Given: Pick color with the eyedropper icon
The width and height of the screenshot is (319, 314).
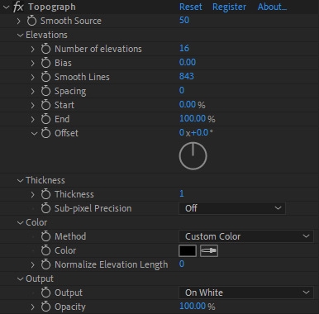Looking at the screenshot, I should (x=209, y=250).
